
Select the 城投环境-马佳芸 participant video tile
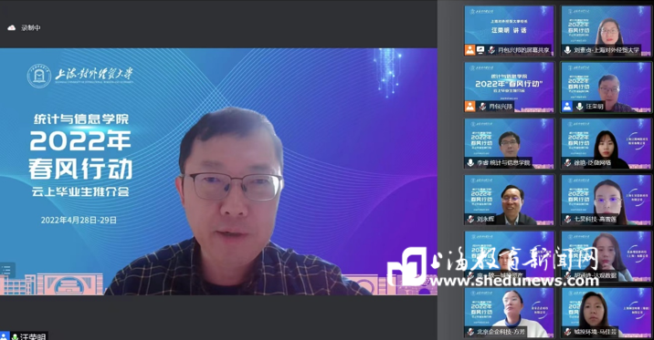[x=606, y=313]
